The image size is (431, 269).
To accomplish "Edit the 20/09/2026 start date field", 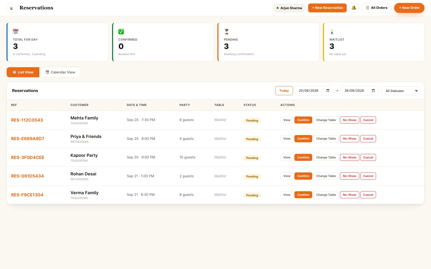I will (314, 91).
